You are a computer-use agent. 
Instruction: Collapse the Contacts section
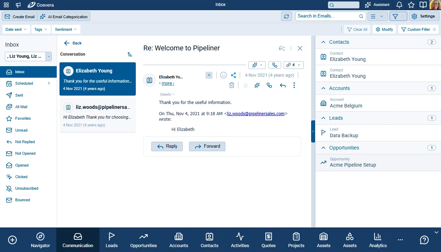[323, 42]
